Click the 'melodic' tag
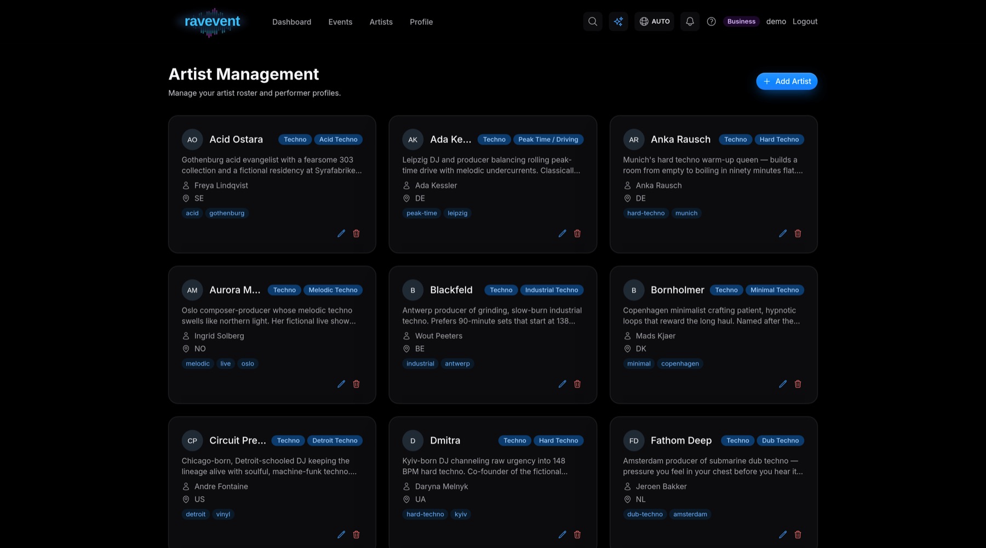Image resolution: width=986 pixels, height=548 pixels. coord(198,364)
